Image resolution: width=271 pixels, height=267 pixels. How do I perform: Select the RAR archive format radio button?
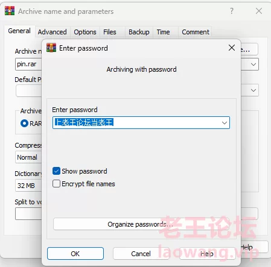click(x=24, y=123)
